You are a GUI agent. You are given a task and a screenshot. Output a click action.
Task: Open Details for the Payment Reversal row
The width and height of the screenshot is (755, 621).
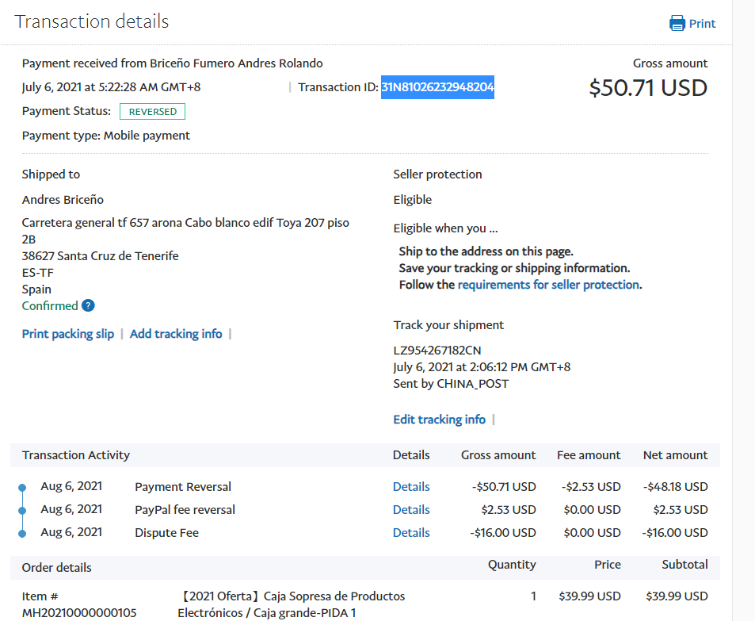click(x=411, y=487)
